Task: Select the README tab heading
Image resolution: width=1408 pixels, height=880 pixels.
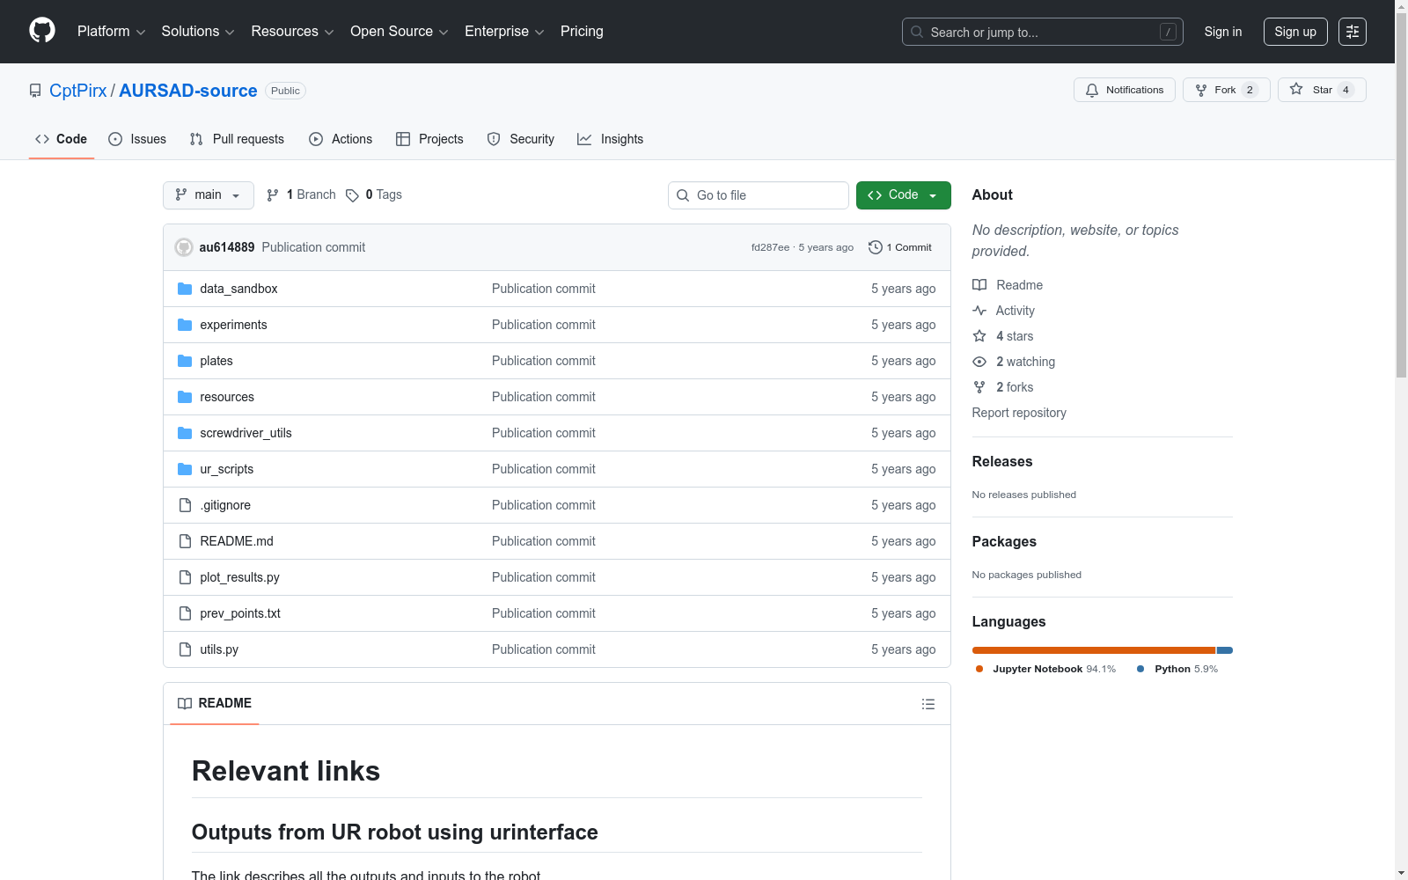Action: click(215, 703)
